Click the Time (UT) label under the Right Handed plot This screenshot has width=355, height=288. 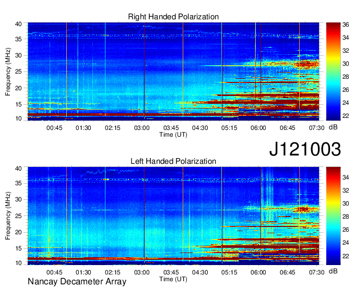173,135
